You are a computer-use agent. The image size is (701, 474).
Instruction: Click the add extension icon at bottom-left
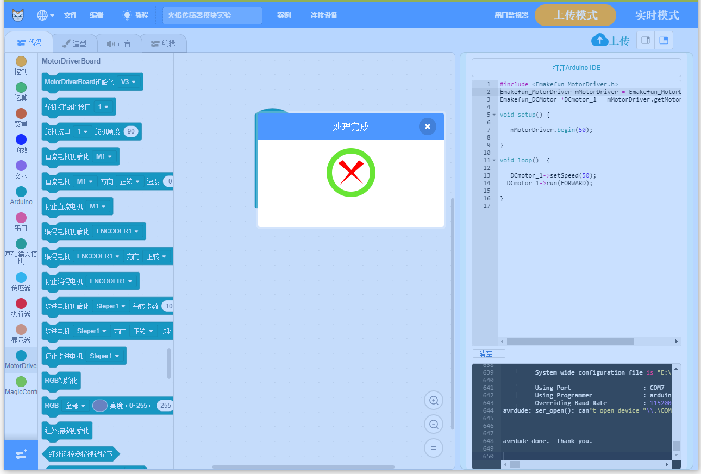[x=21, y=454]
